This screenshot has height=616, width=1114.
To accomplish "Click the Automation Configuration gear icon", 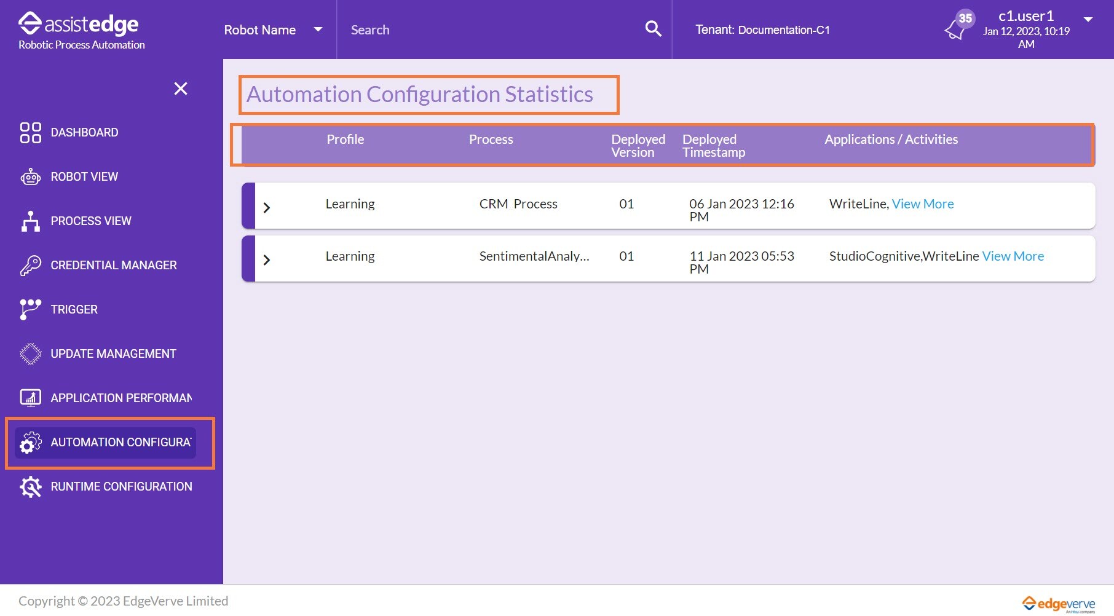I will click(x=31, y=443).
